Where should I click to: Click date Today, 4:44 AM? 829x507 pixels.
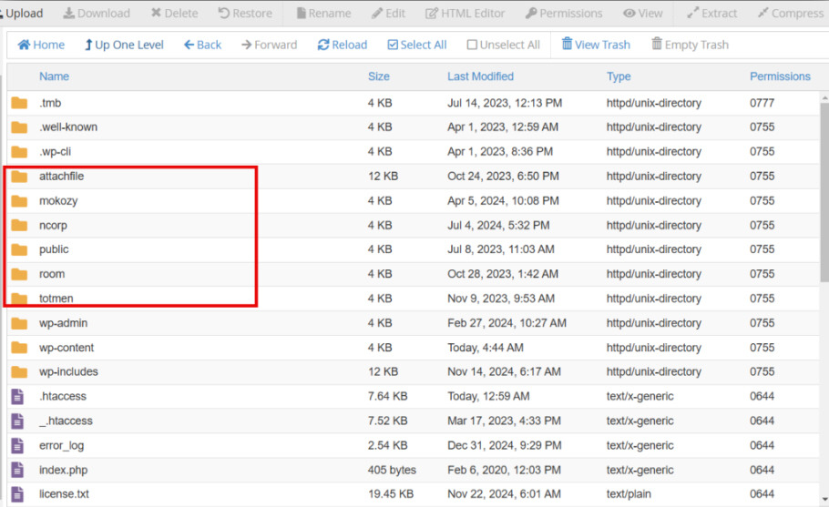coord(486,348)
